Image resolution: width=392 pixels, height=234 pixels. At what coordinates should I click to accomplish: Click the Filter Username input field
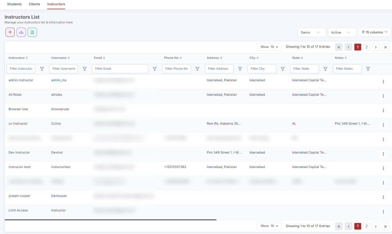coord(64,69)
